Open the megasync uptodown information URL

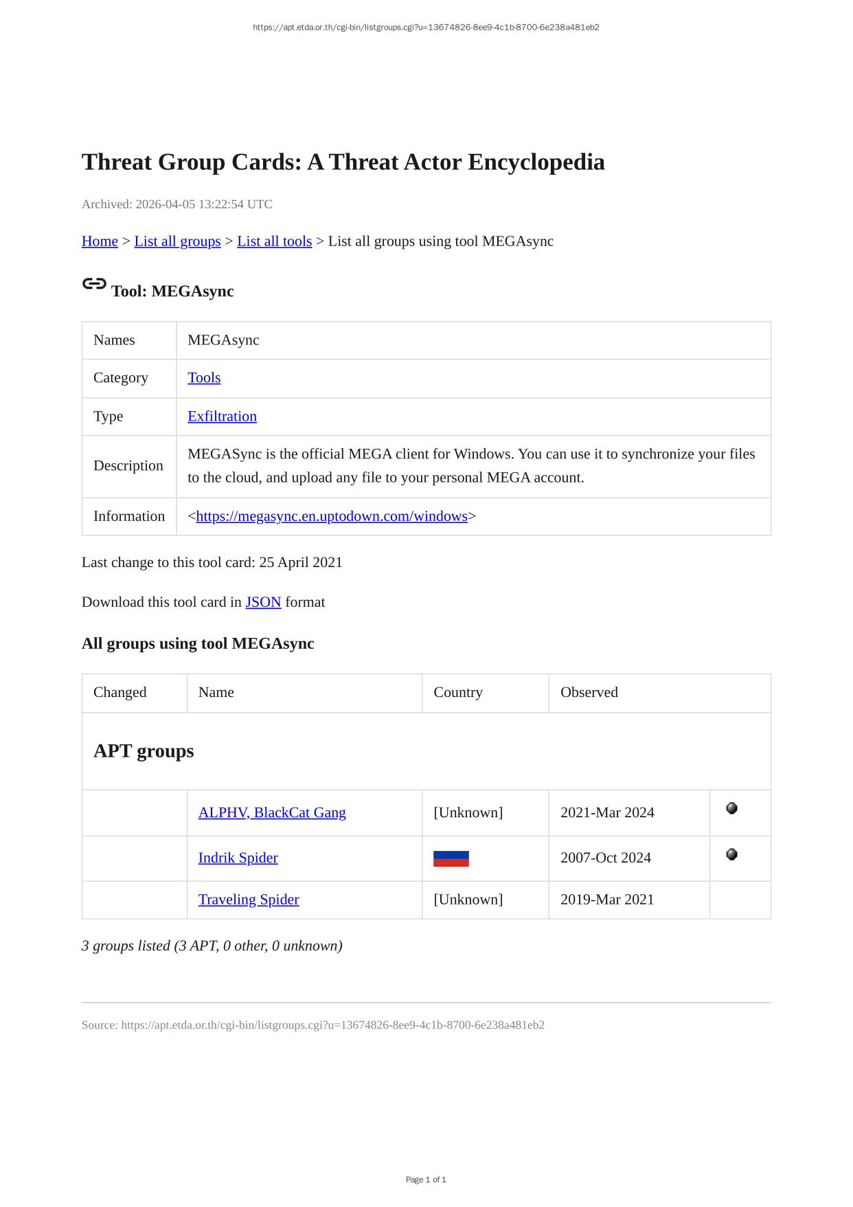(332, 516)
